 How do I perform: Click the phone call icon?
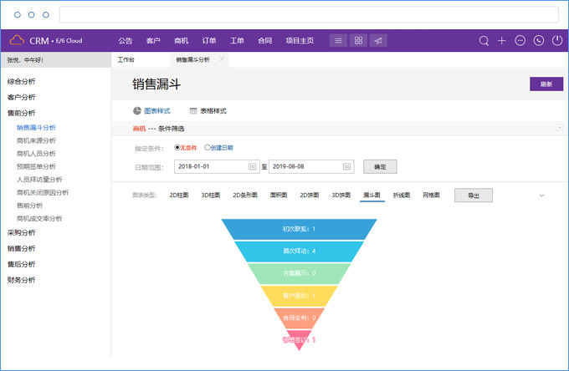click(x=539, y=40)
